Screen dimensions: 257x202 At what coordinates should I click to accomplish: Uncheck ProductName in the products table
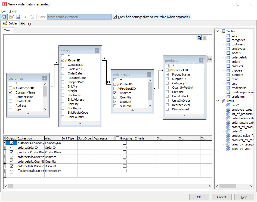pyautogui.click(x=167, y=74)
